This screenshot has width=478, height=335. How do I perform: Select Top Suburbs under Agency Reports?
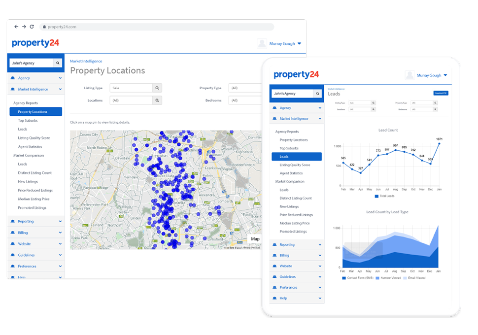[x=29, y=120]
